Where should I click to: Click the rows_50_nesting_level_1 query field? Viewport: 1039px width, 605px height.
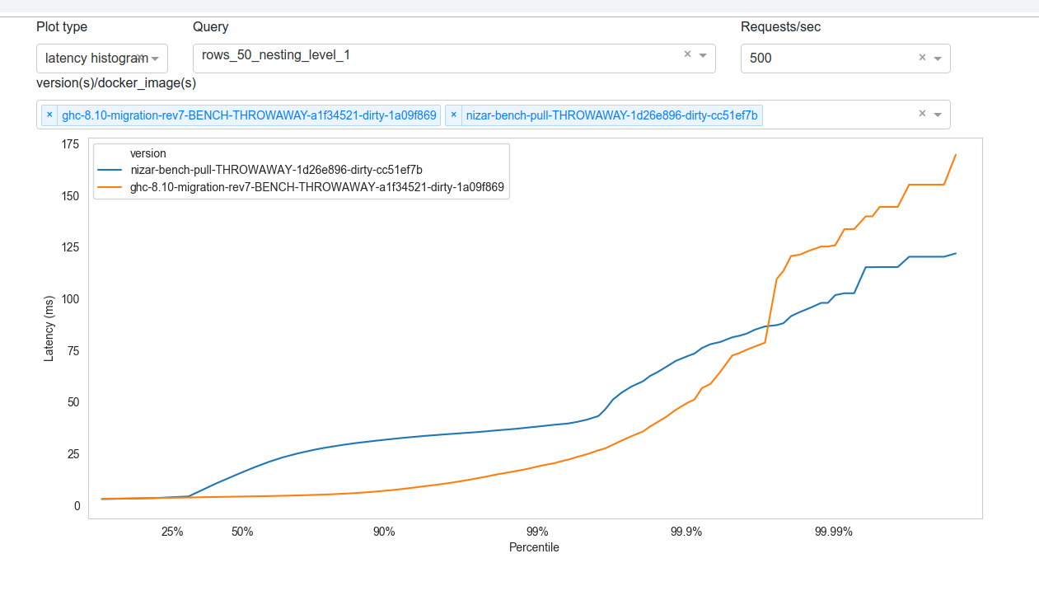[454, 59]
